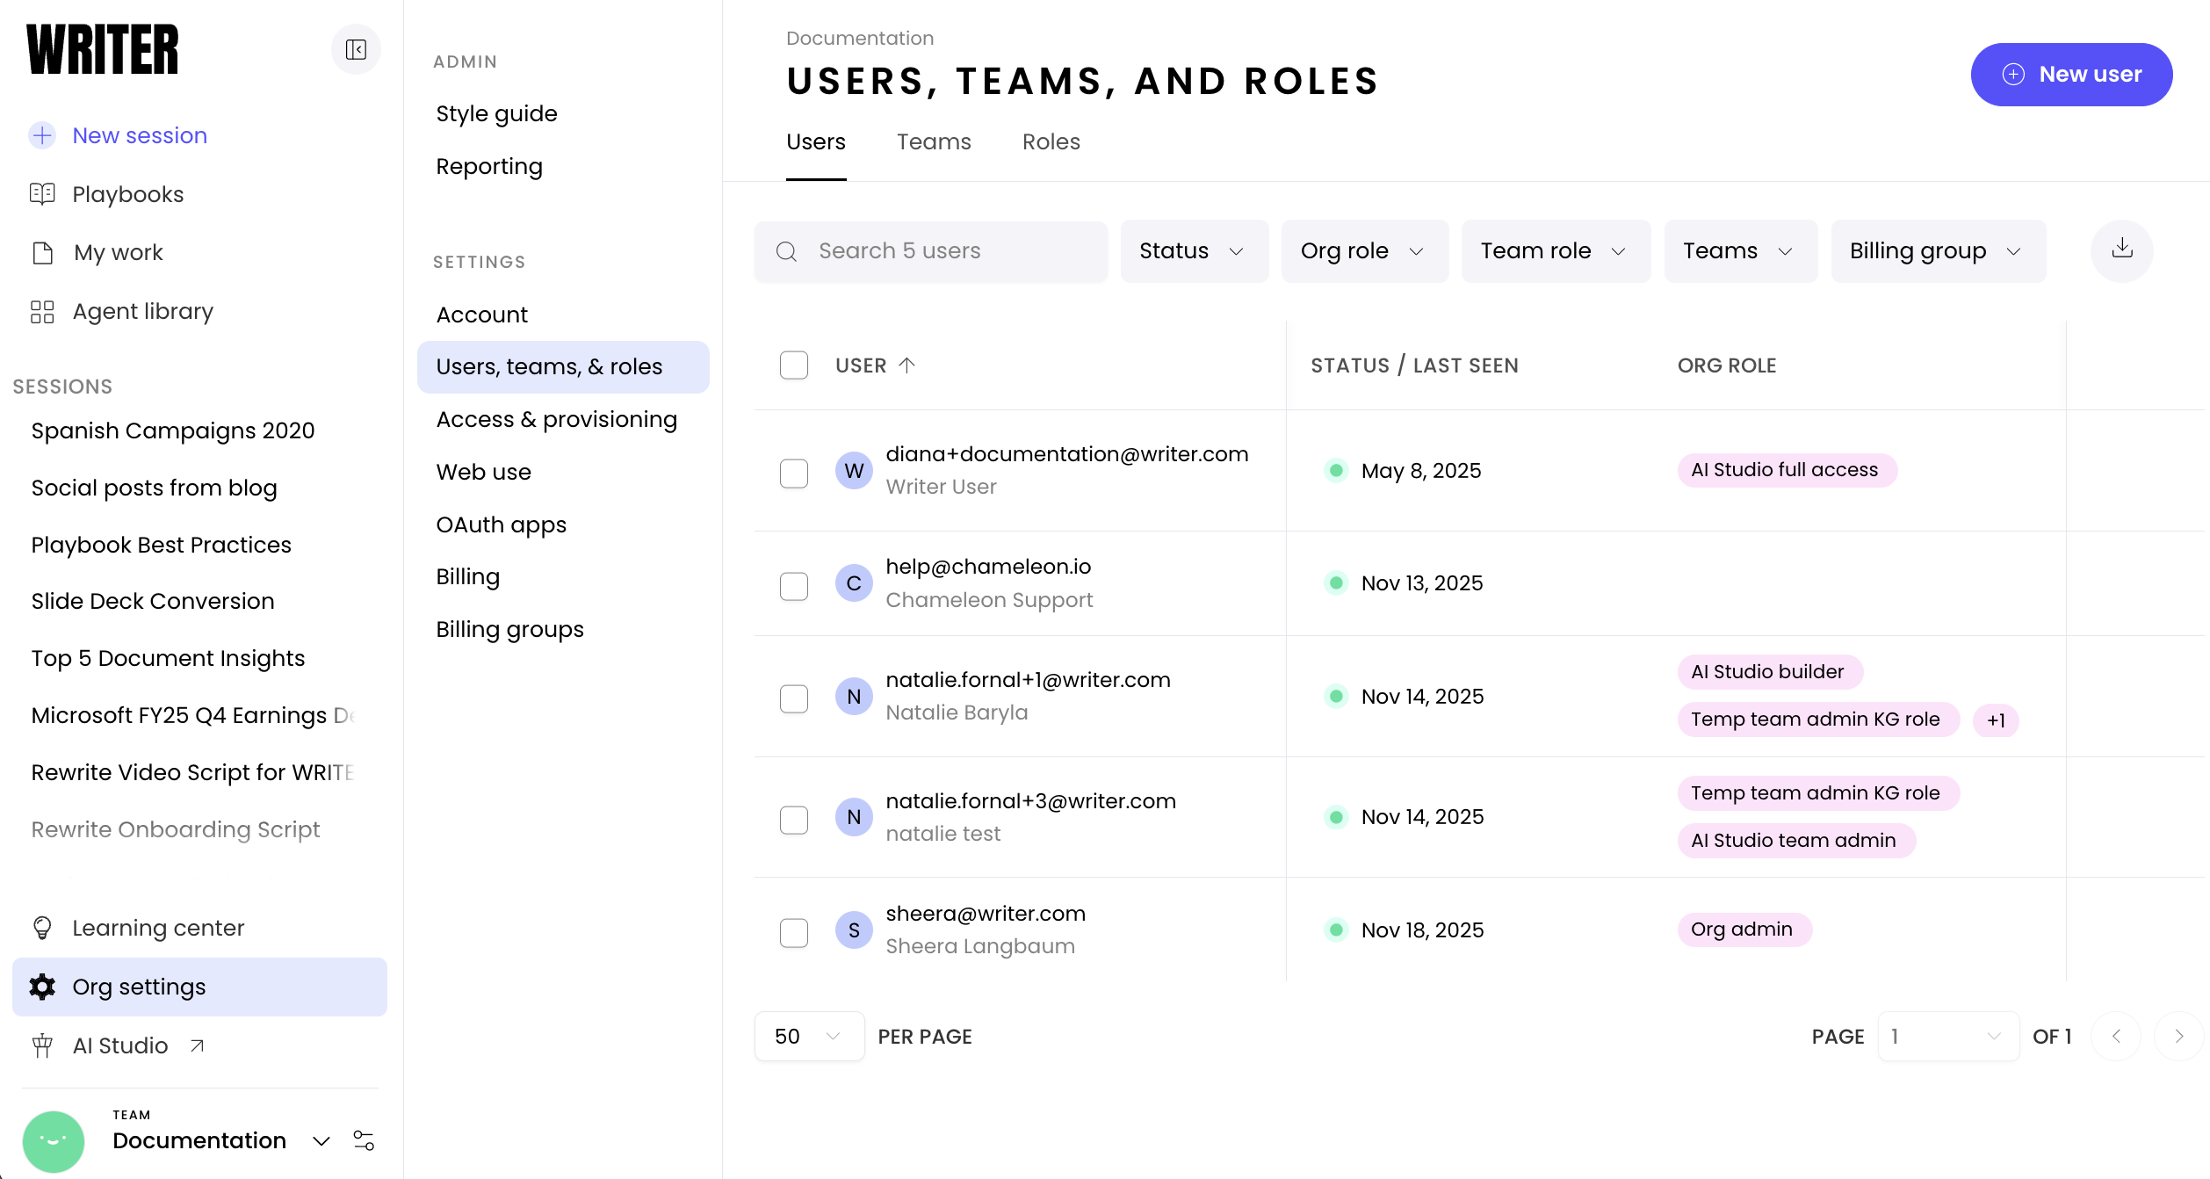Select the help@chameleon.io user checkbox
The width and height of the screenshot is (2210, 1179).
tap(794, 585)
